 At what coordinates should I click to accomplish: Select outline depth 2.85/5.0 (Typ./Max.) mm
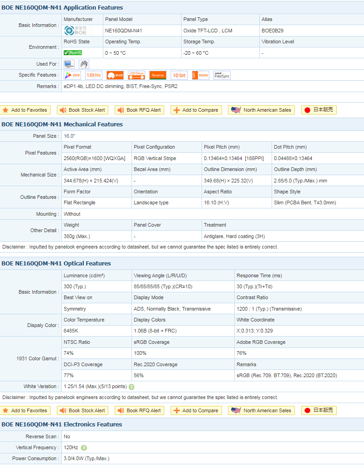300,181
